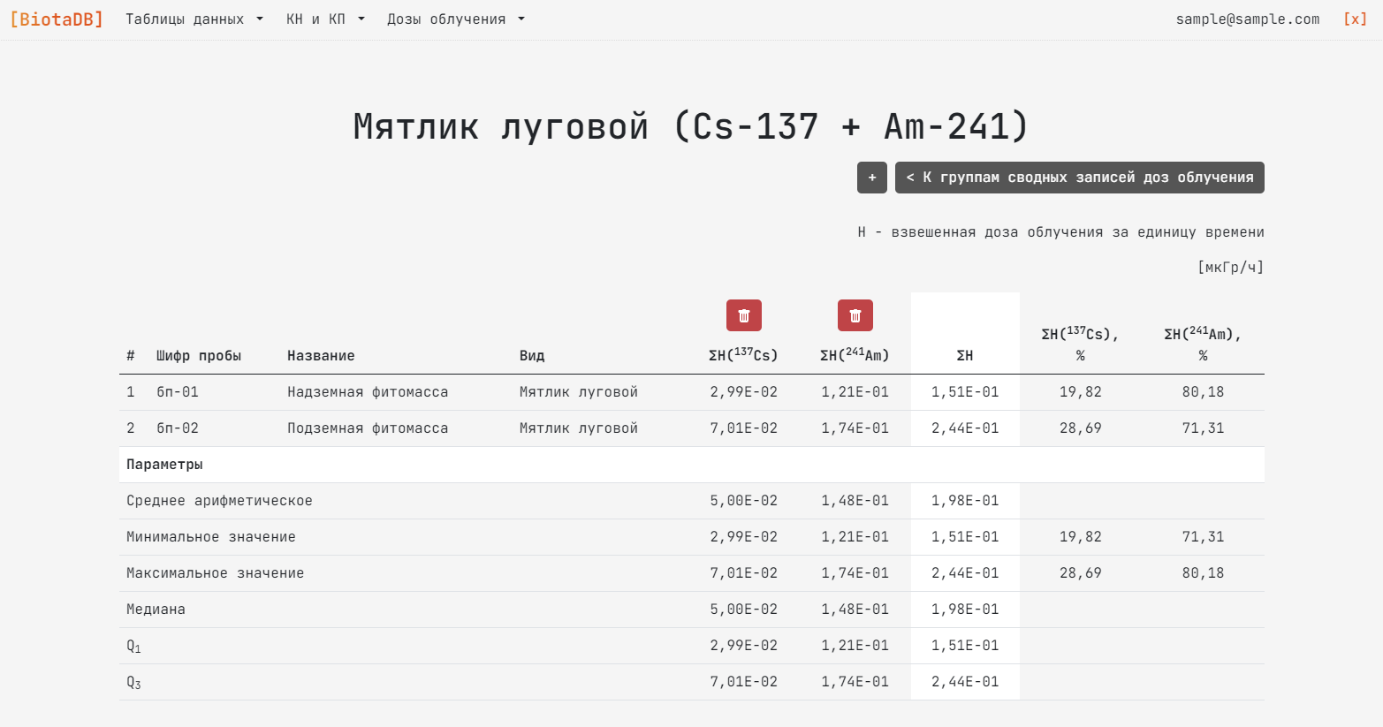Click the Надземная фитомасса name cell
This screenshot has width=1383, height=727.
(367, 392)
